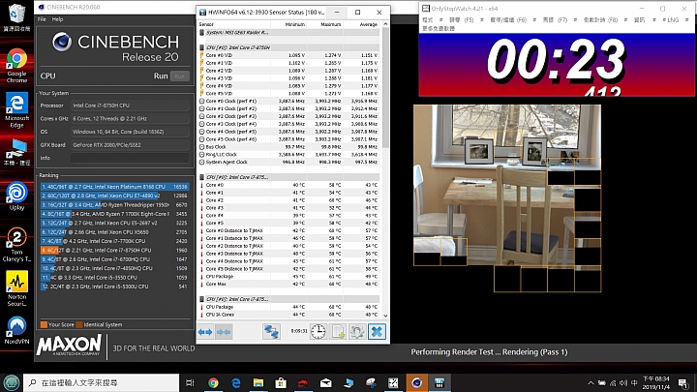
Task: Reset the HWiNFO sensor clock timer
Action: pos(318,332)
